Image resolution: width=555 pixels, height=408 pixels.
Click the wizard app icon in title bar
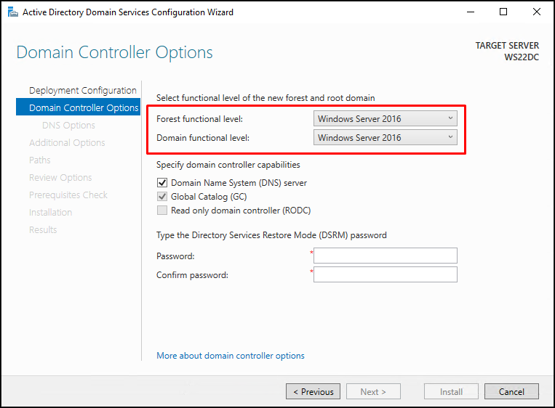click(13, 12)
